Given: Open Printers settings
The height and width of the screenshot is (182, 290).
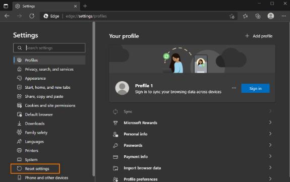Looking at the screenshot, I should pyautogui.click(x=49, y=151).
